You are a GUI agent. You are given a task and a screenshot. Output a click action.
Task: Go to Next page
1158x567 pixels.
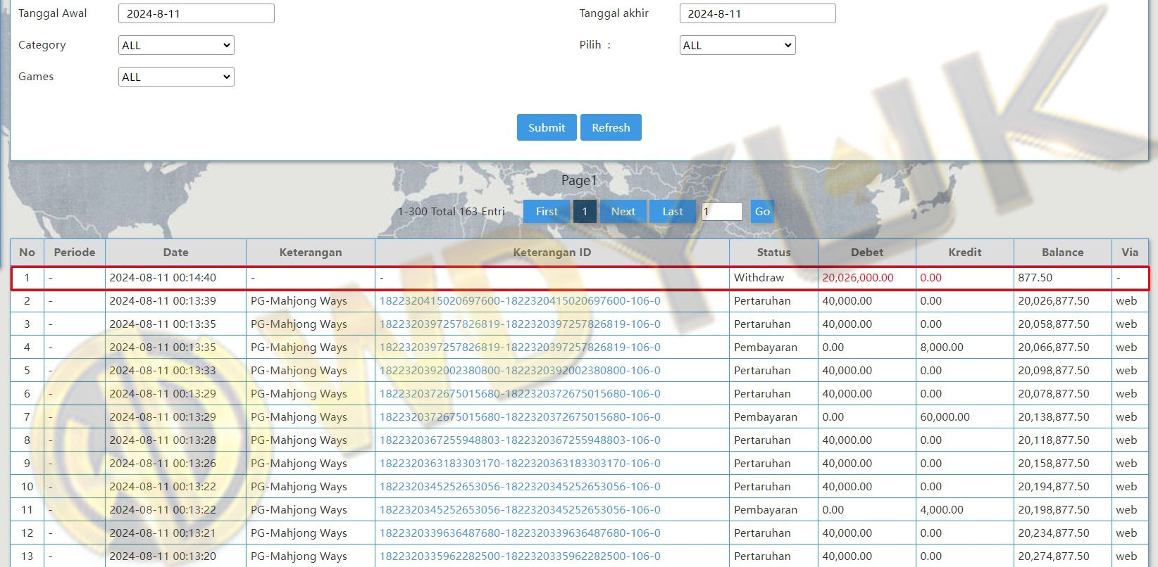623,211
